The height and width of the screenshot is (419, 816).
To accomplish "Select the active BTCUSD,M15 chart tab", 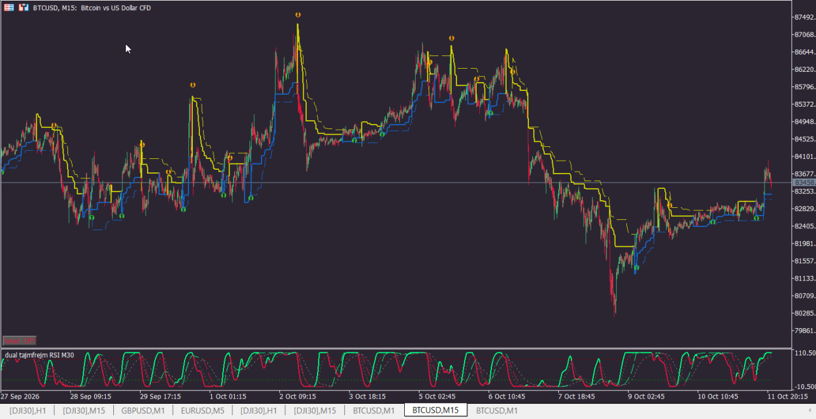I will (435, 410).
